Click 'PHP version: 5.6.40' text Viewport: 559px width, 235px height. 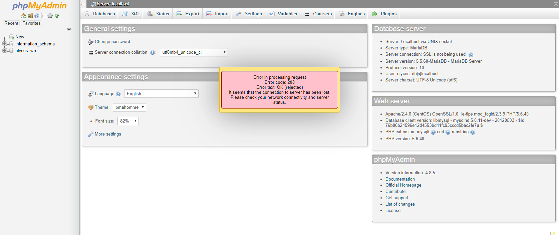click(x=405, y=139)
